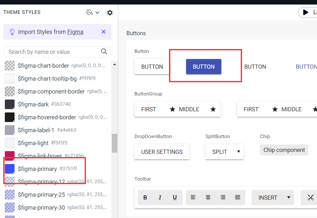Screen dimensions: 317x218
Task: Toggle bold formatting in the toolbar
Action: tap(145, 198)
